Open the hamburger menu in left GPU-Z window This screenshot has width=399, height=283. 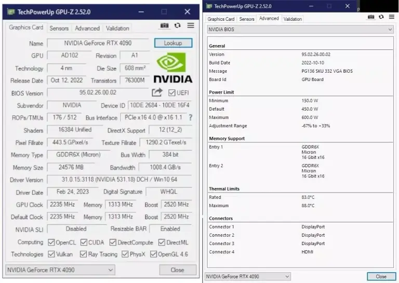(x=191, y=25)
